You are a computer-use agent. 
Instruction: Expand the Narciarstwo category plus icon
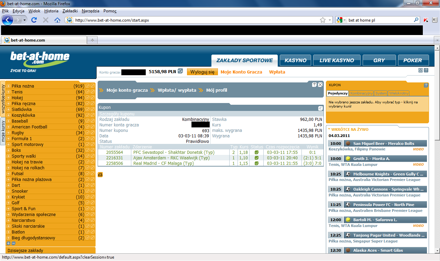tap(9, 220)
